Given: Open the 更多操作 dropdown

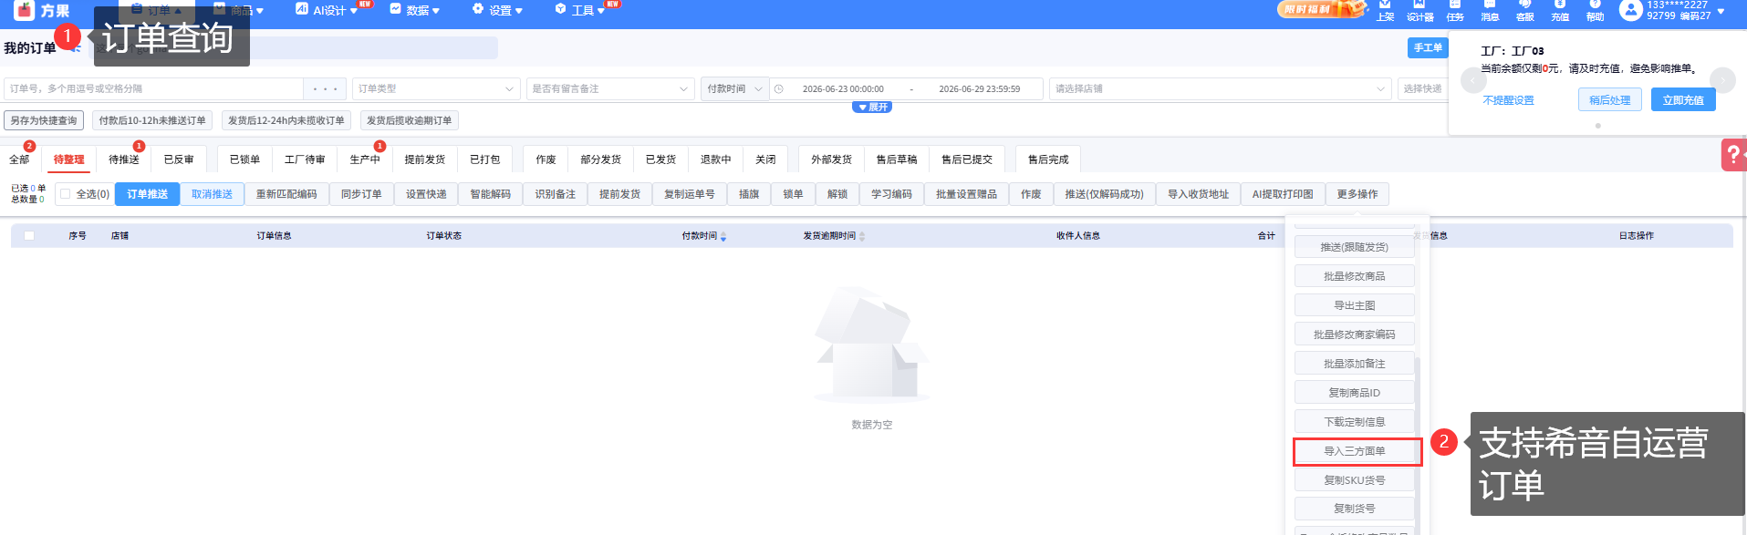Looking at the screenshot, I should coord(1357,194).
